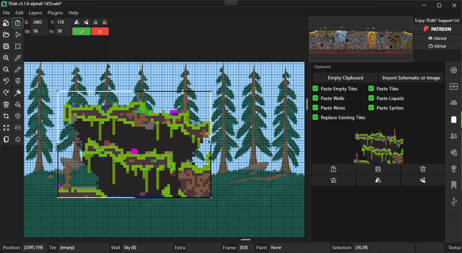Uncheck Paste Empty Tiles

click(x=315, y=89)
